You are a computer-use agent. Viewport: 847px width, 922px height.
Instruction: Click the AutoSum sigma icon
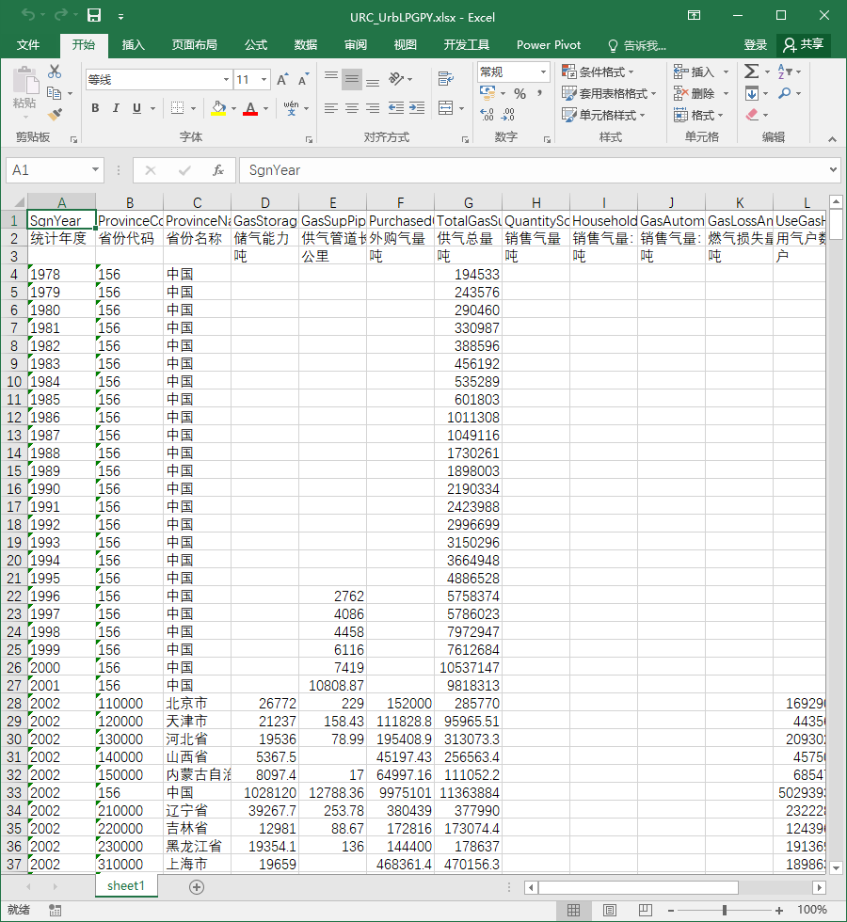click(x=751, y=72)
